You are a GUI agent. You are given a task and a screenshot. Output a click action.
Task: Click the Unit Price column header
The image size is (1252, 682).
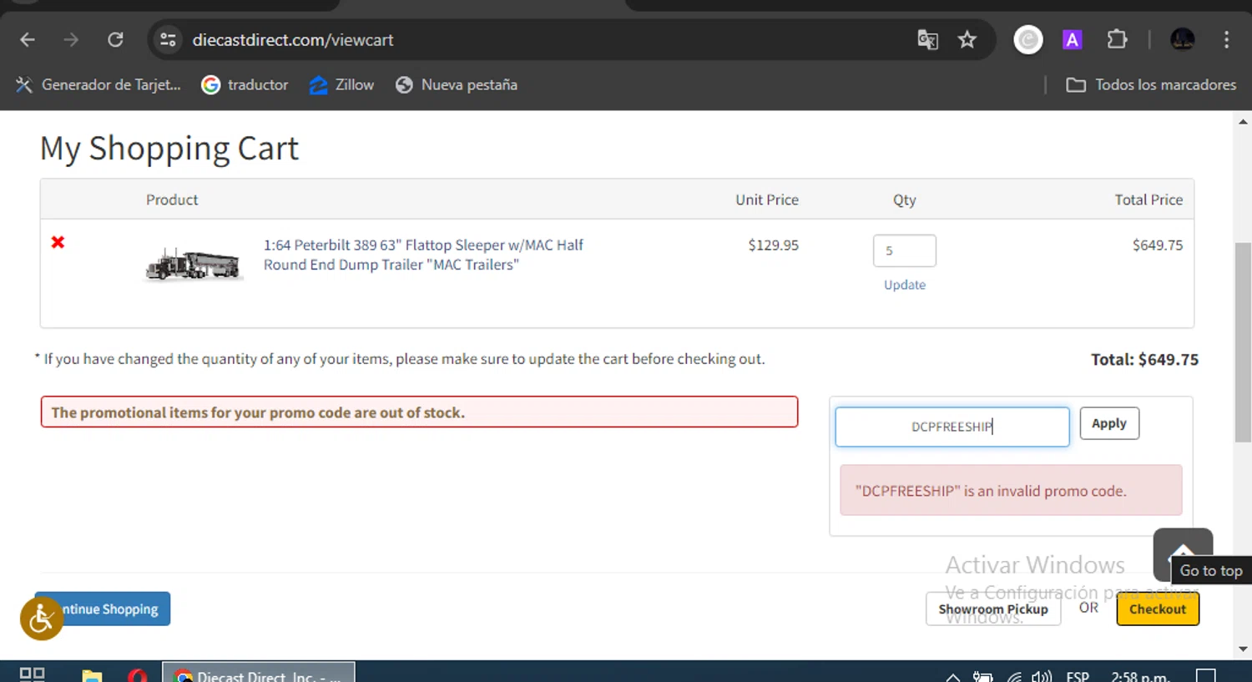[x=766, y=200]
